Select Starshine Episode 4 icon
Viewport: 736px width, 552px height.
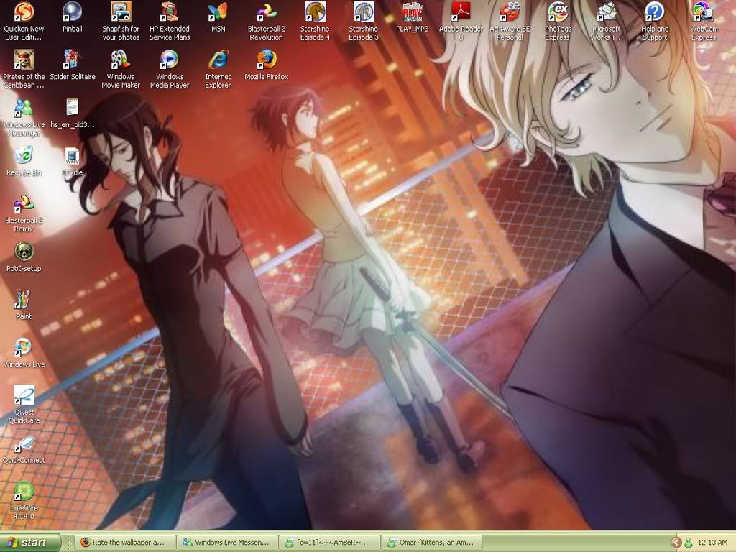click(x=315, y=21)
